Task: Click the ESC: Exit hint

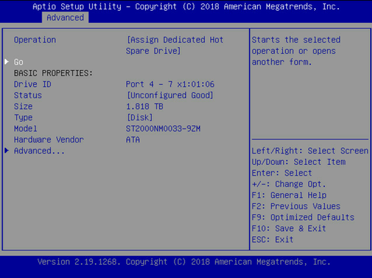Action: tap(273, 240)
